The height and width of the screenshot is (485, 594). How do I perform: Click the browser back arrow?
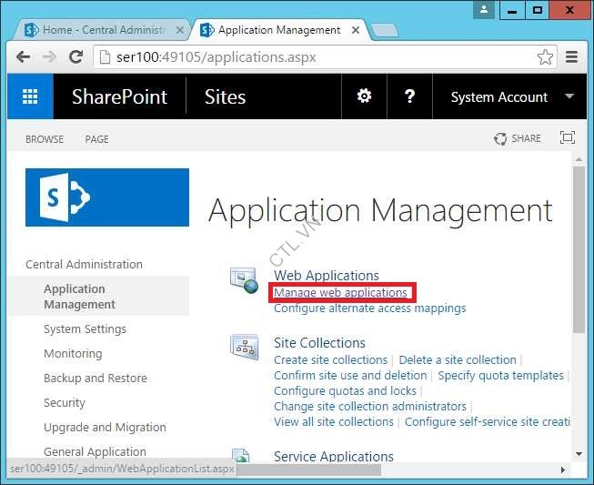24,57
